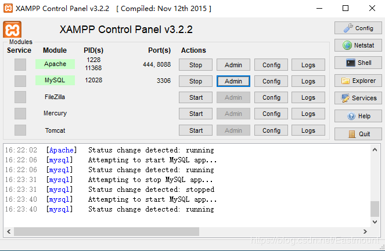View FileZilla Logs
385x251 pixels.
[x=308, y=97]
